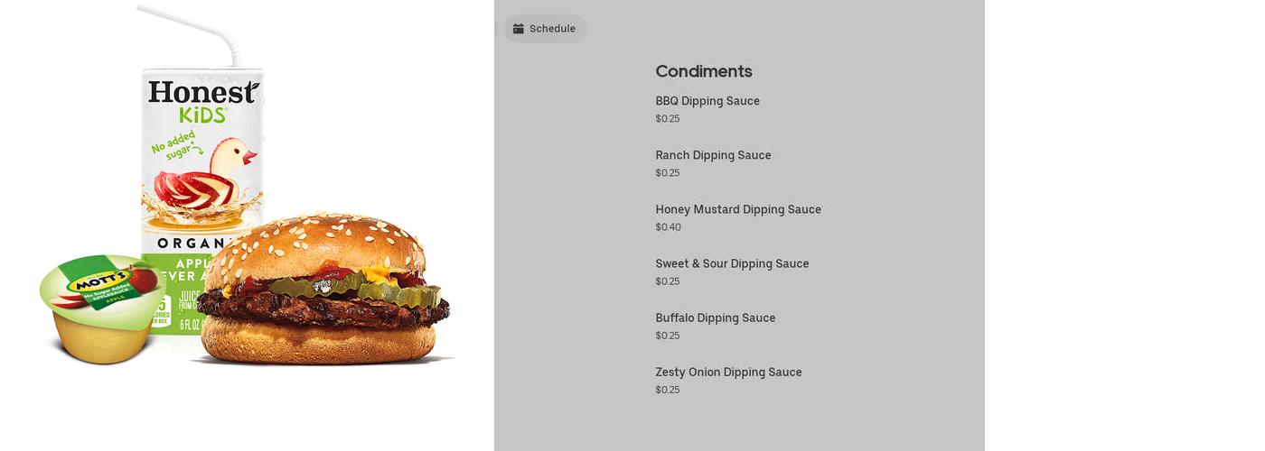
Task: Click the price under Buffalo Dipping Sauce
Action: click(668, 336)
